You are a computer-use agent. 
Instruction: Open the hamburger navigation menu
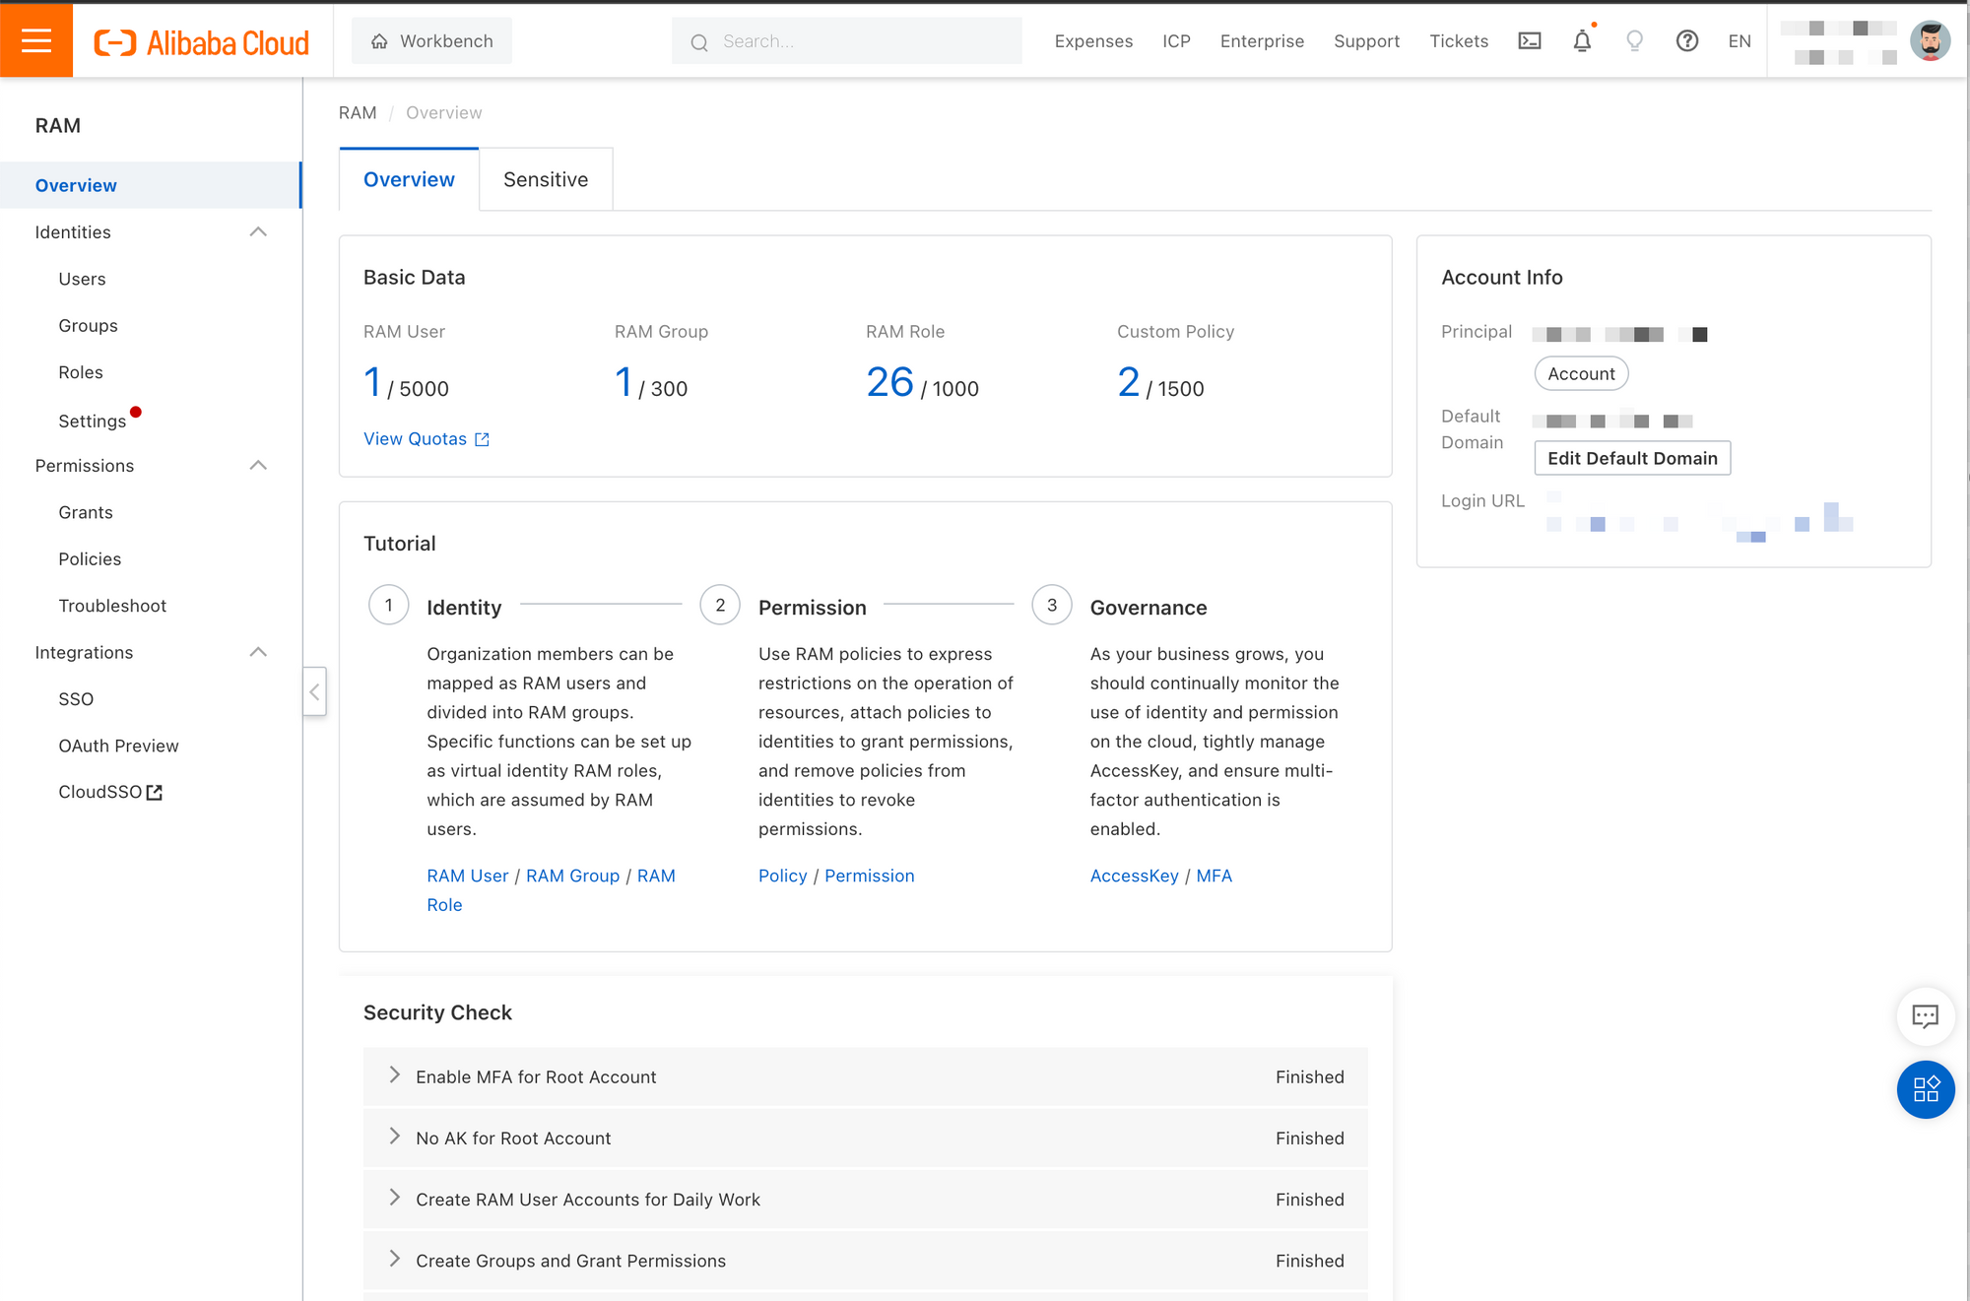click(36, 40)
